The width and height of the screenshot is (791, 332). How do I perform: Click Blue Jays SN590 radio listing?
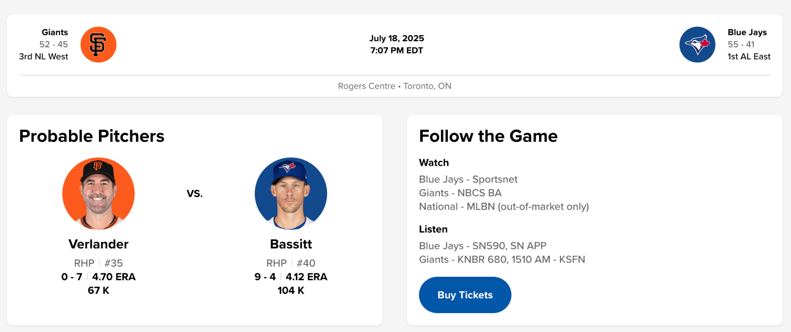coord(483,246)
